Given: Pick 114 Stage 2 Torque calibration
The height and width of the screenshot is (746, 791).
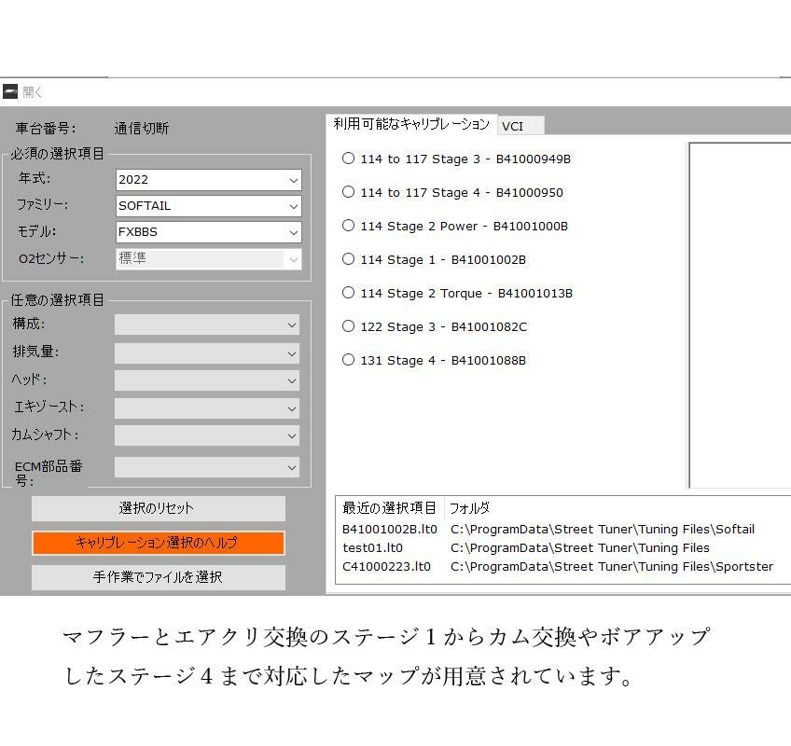Looking at the screenshot, I should [x=348, y=293].
